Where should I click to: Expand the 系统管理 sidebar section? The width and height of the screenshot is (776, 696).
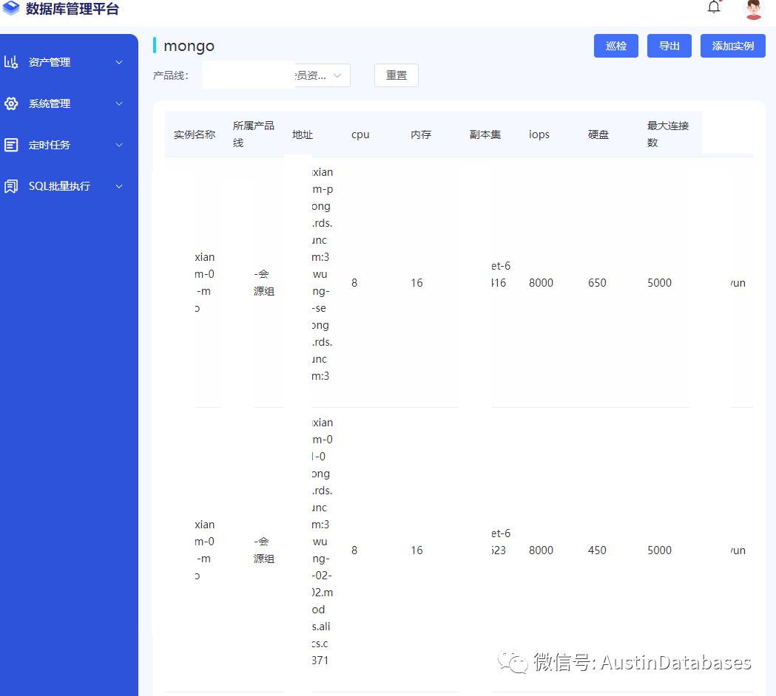[x=118, y=103]
